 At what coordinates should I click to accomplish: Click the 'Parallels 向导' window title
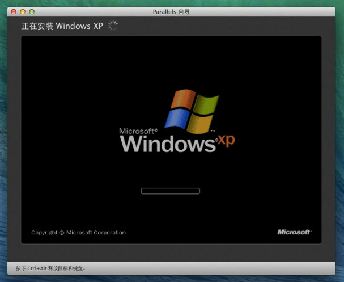point(172,11)
